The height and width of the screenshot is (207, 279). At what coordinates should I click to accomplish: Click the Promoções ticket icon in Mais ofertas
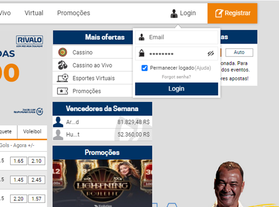coord(63,91)
